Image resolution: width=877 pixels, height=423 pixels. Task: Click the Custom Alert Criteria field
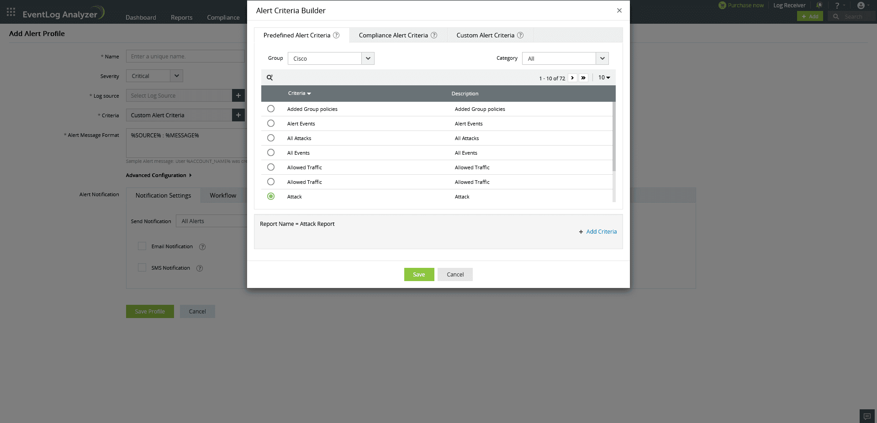click(x=179, y=115)
